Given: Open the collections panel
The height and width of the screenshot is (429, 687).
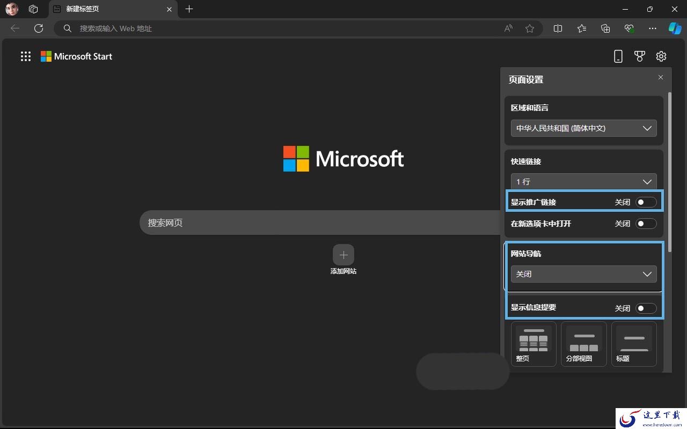Looking at the screenshot, I should 605,28.
